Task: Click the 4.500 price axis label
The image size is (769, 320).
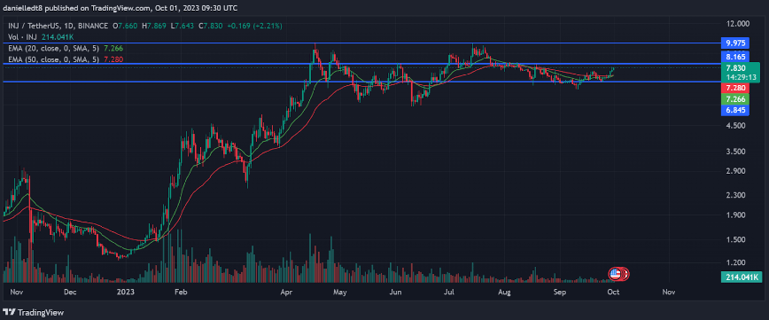Action: pos(735,126)
